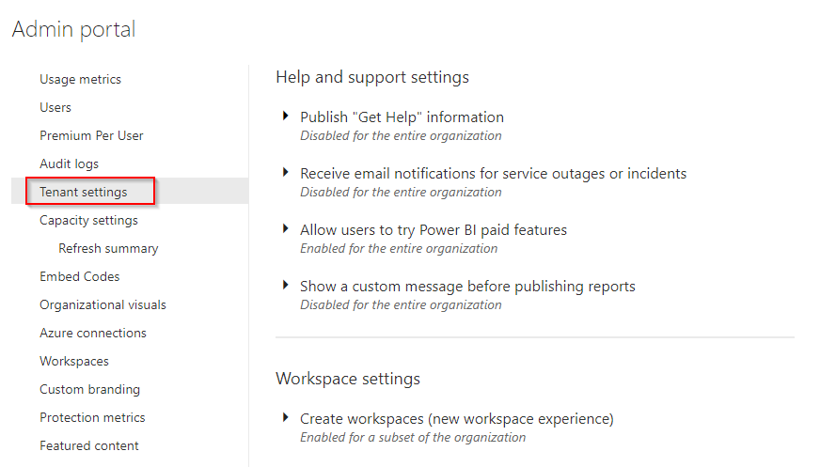Open Usage metrics in sidebar
Image resolution: width=836 pixels, height=467 pixels.
click(x=81, y=79)
